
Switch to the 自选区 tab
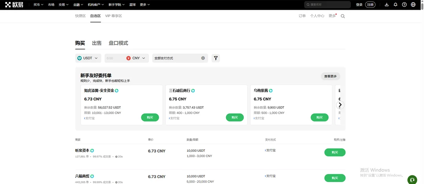pyautogui.click(x=95, y=16)
